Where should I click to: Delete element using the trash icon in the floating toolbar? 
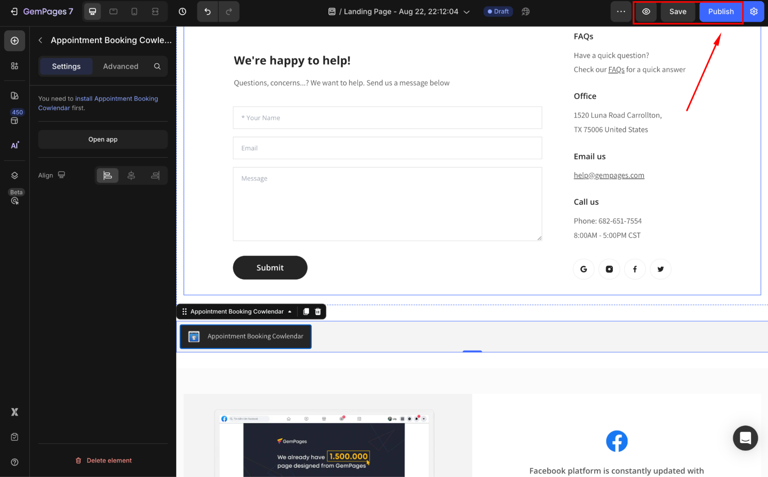tap(318, 312)
